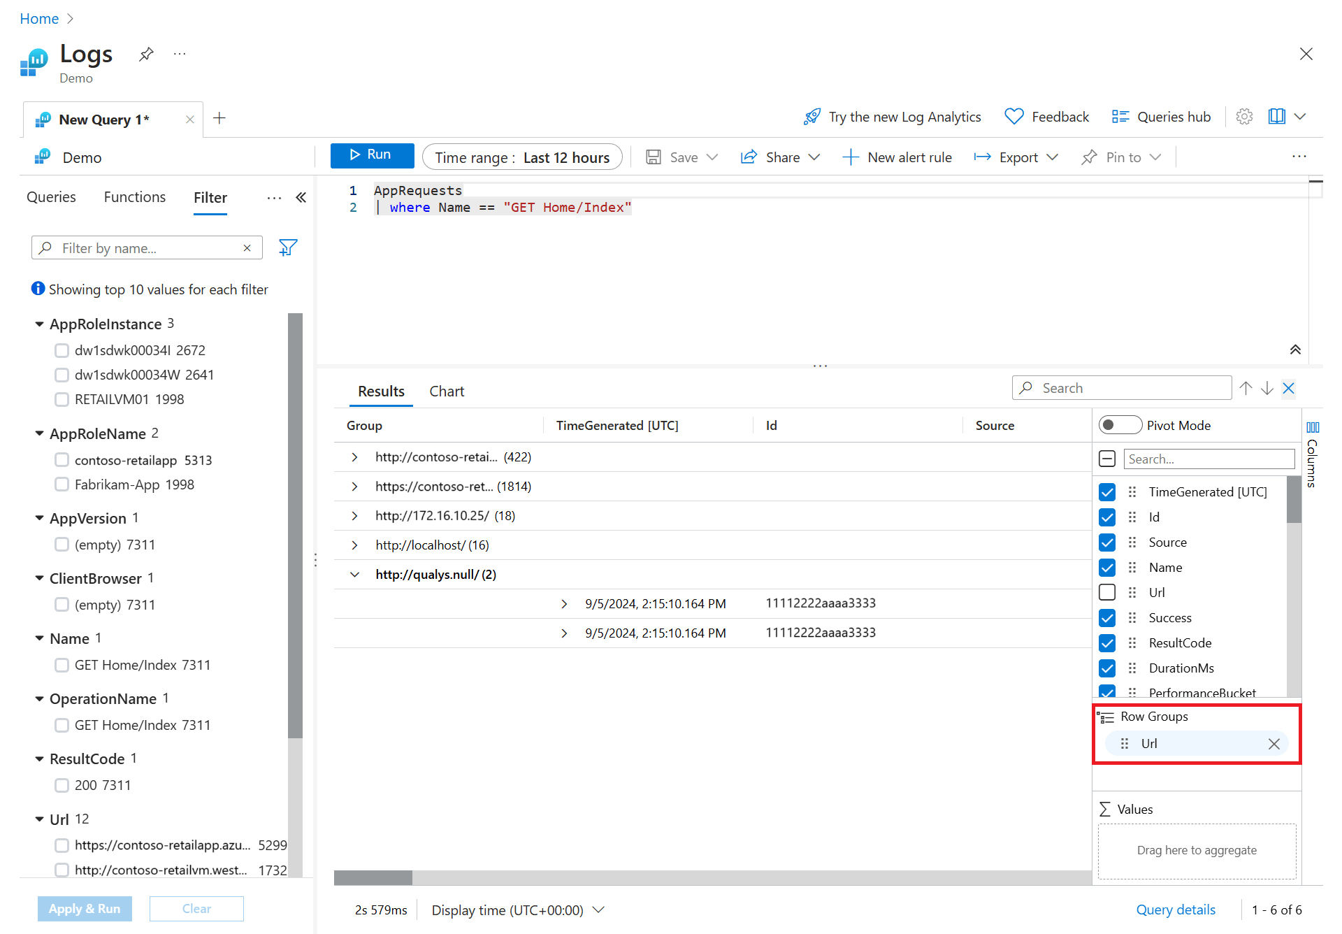Image resolution: width=1342 pixels, height=934 pixels.
Task: Open the Time range dropdown
Action: tap(522, 157)
